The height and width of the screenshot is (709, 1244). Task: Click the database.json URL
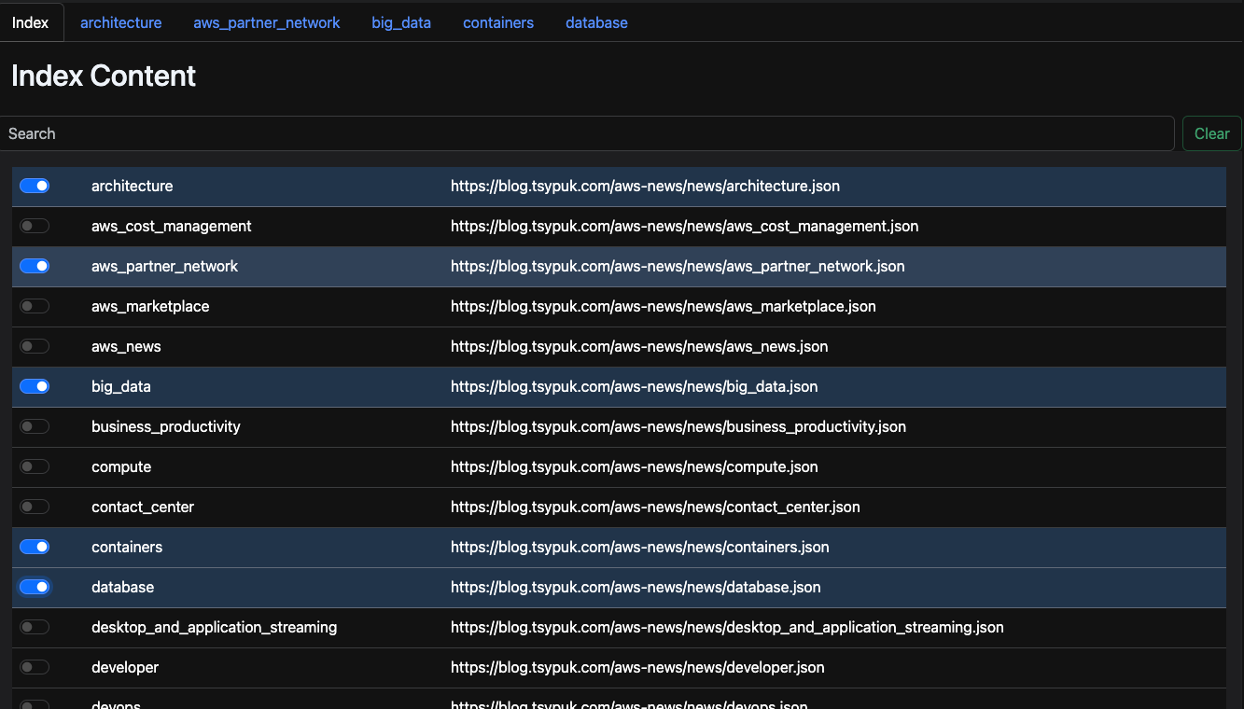click(x=636, y=587)
